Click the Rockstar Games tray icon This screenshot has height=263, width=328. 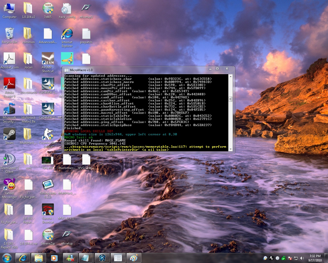point(271,258)
